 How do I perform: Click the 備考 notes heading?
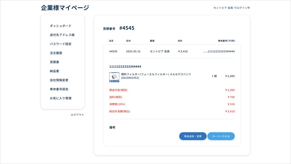(x=112, y=127)
